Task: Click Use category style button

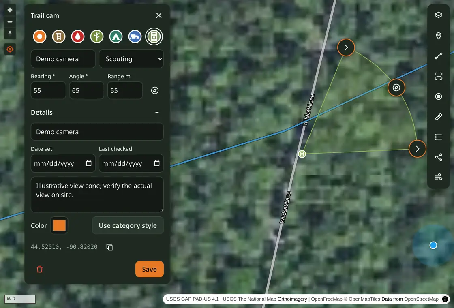Action: 128,225
